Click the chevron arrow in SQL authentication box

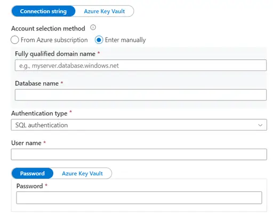(260, 125)
